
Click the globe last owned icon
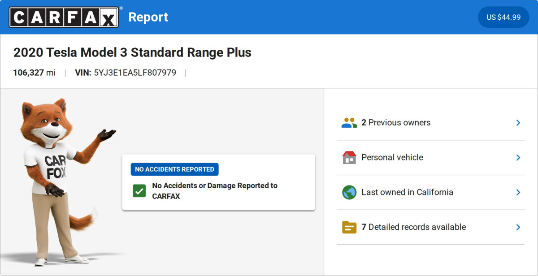[x=349, y=192]
